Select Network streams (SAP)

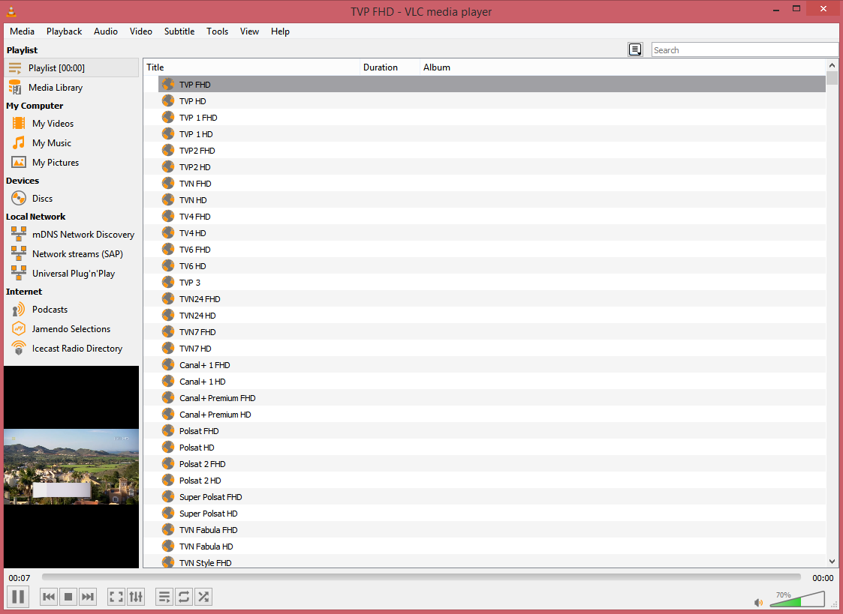[x=71, y=253]
